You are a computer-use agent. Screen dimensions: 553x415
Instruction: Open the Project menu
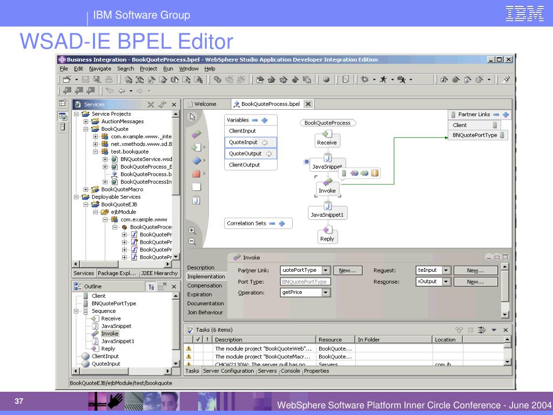[149, 69]
